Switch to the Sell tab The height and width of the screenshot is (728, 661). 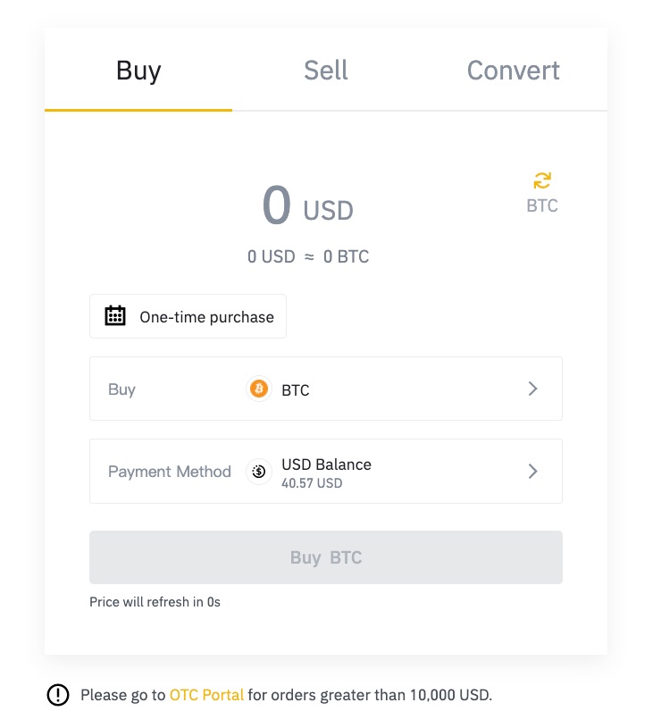pyautogui.click(x=326, y=71)
